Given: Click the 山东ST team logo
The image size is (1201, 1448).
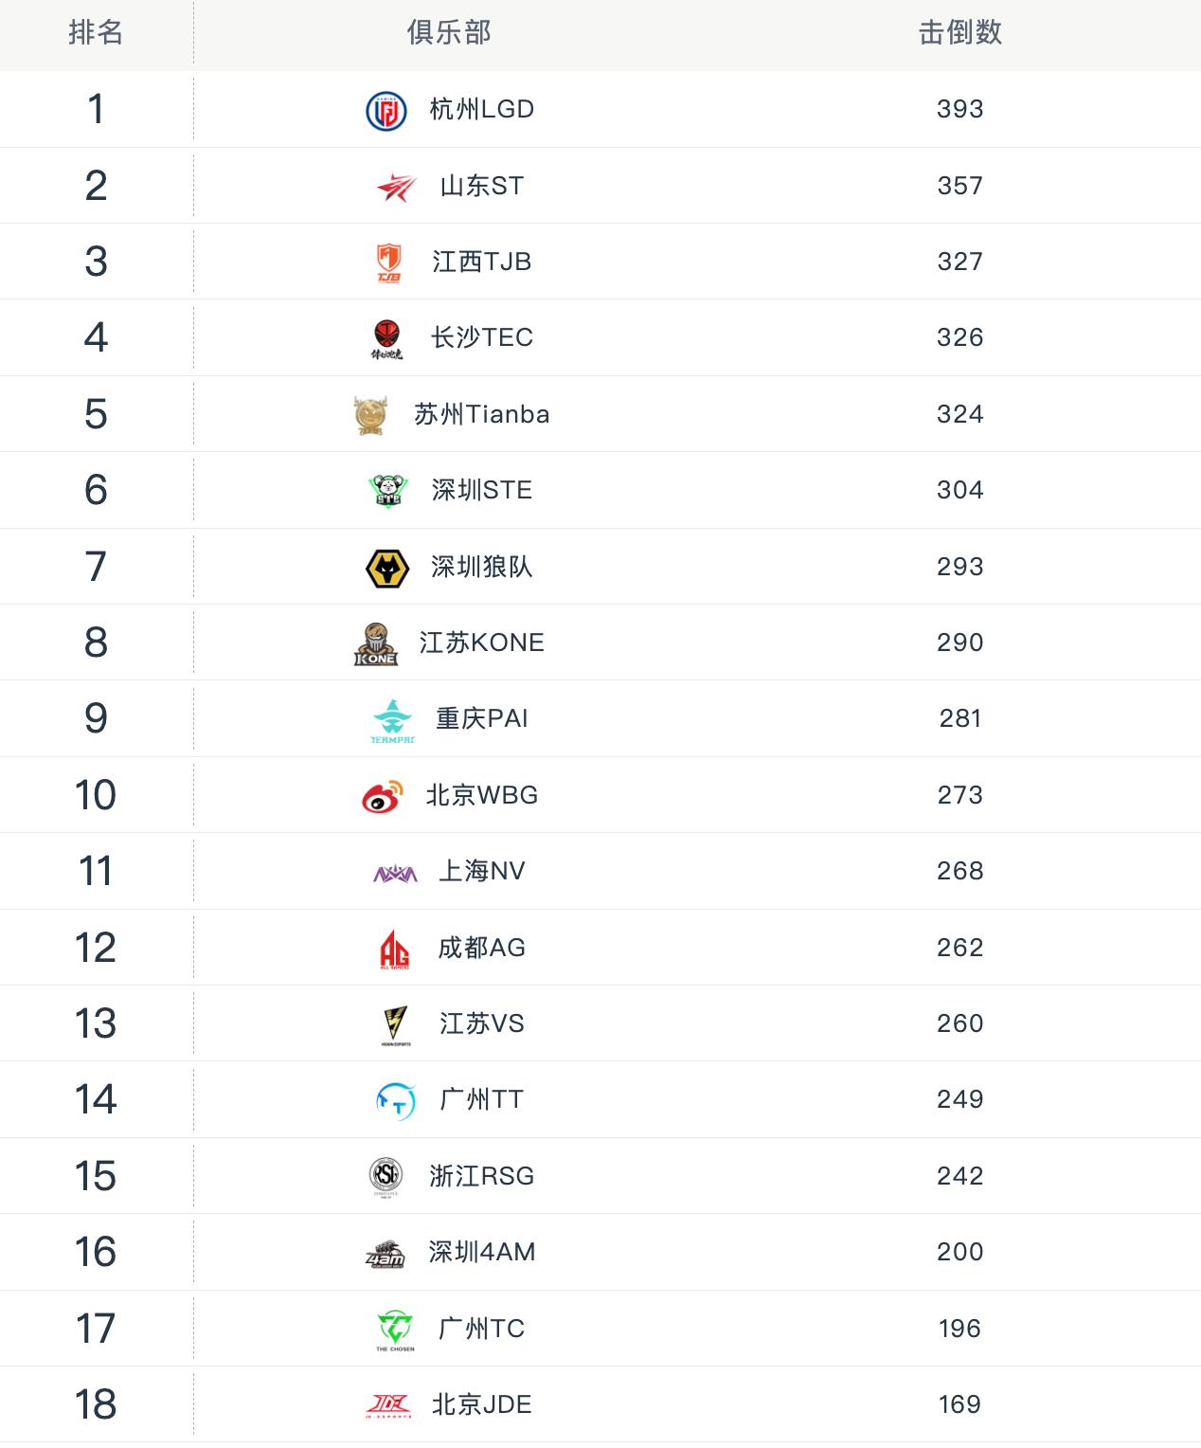Looking at the screenshot, I should click(x=396, y=187).
